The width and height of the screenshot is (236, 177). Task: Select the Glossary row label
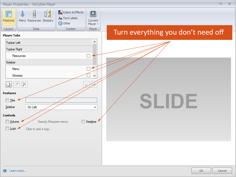click(x=18, y=76)
